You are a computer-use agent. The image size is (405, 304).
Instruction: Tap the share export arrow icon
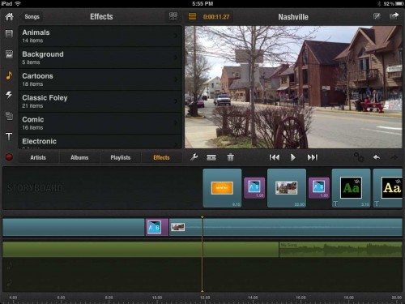tap(394, 16)
